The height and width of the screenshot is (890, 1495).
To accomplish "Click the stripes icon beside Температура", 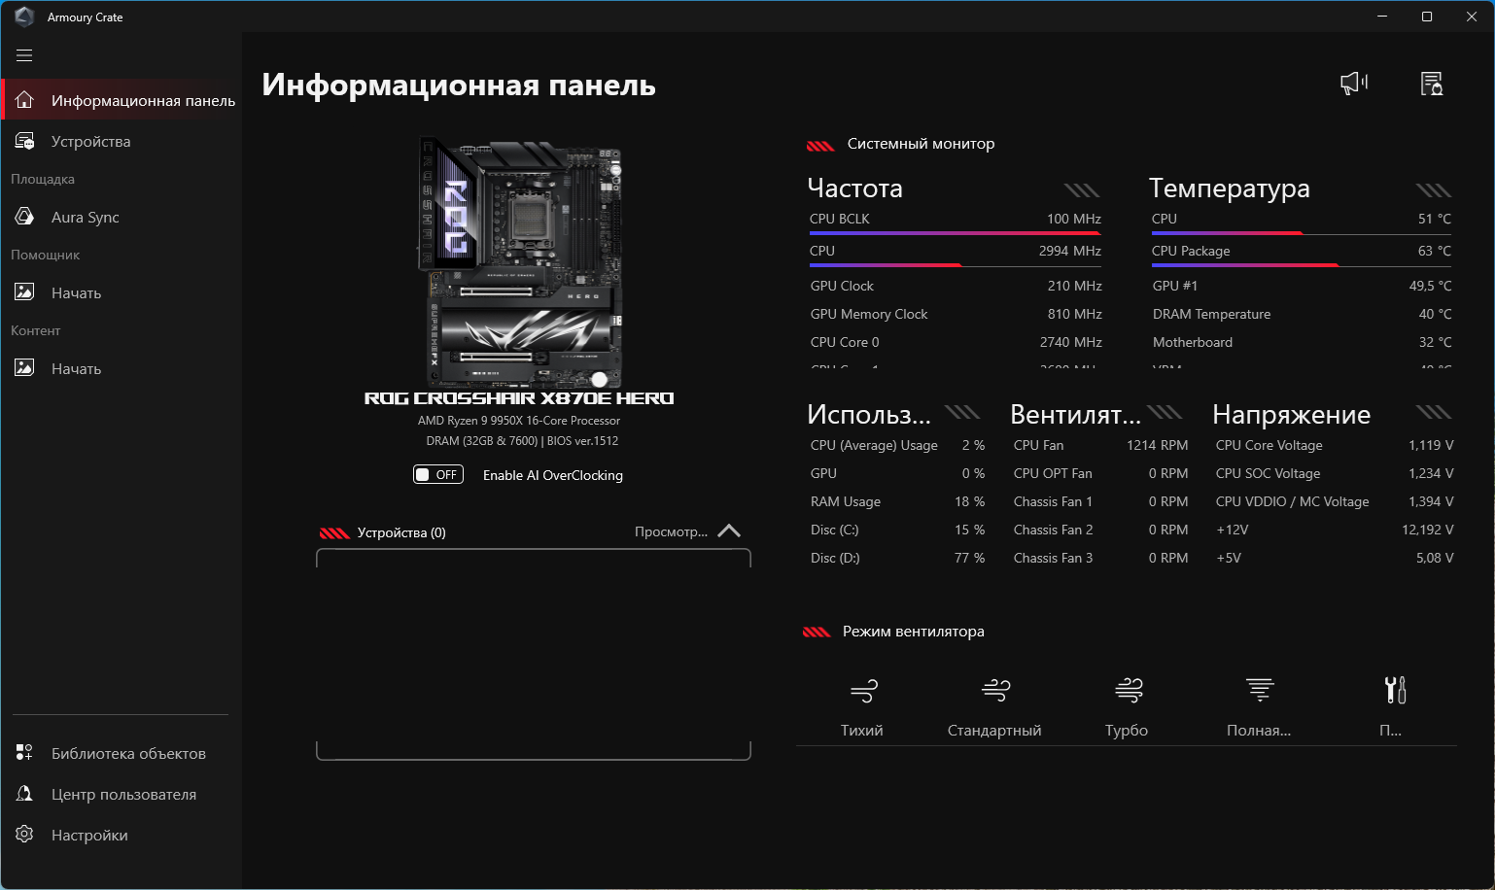I will pos(1434,190).
